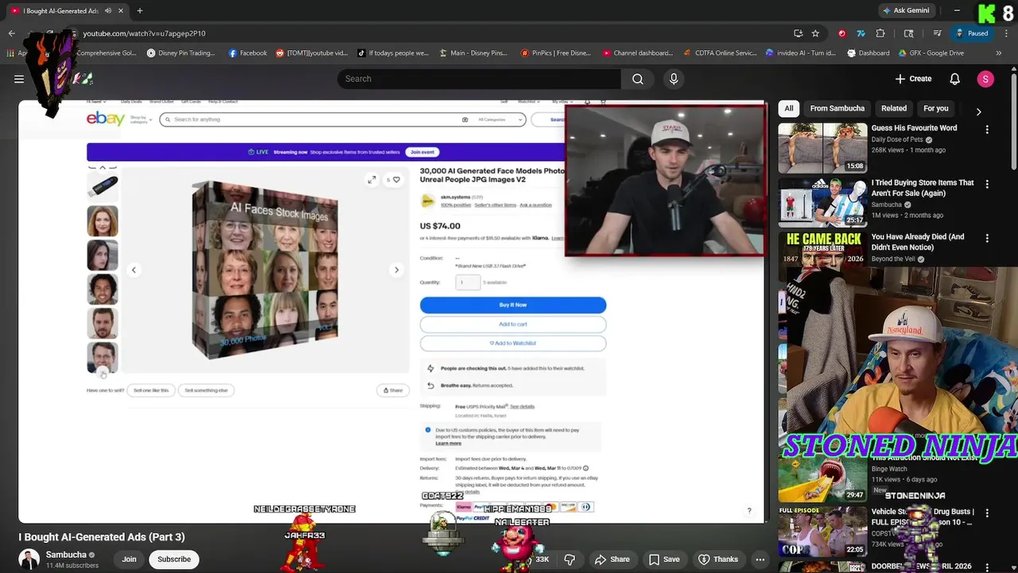Open the Facebook bookmark
The width and height of the screenshot is (1018, 573).
click(x=247, y=53)
